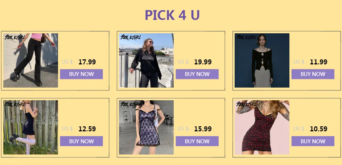Select the US $ 19.99 price label

coord(194,62)
